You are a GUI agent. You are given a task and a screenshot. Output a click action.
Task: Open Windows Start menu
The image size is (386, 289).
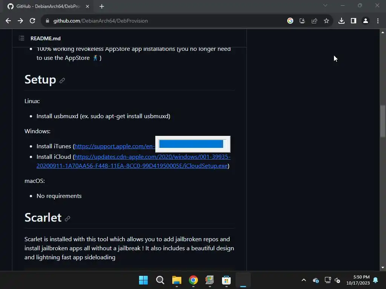tap(143, 280)
